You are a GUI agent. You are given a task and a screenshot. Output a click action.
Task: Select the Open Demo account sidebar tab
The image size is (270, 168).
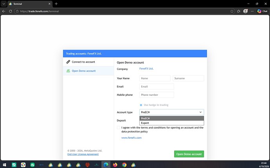point(88,71)
